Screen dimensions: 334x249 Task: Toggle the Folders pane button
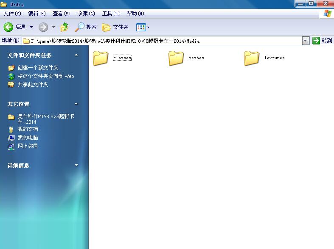pyautogui.click(x=115, y=27)
